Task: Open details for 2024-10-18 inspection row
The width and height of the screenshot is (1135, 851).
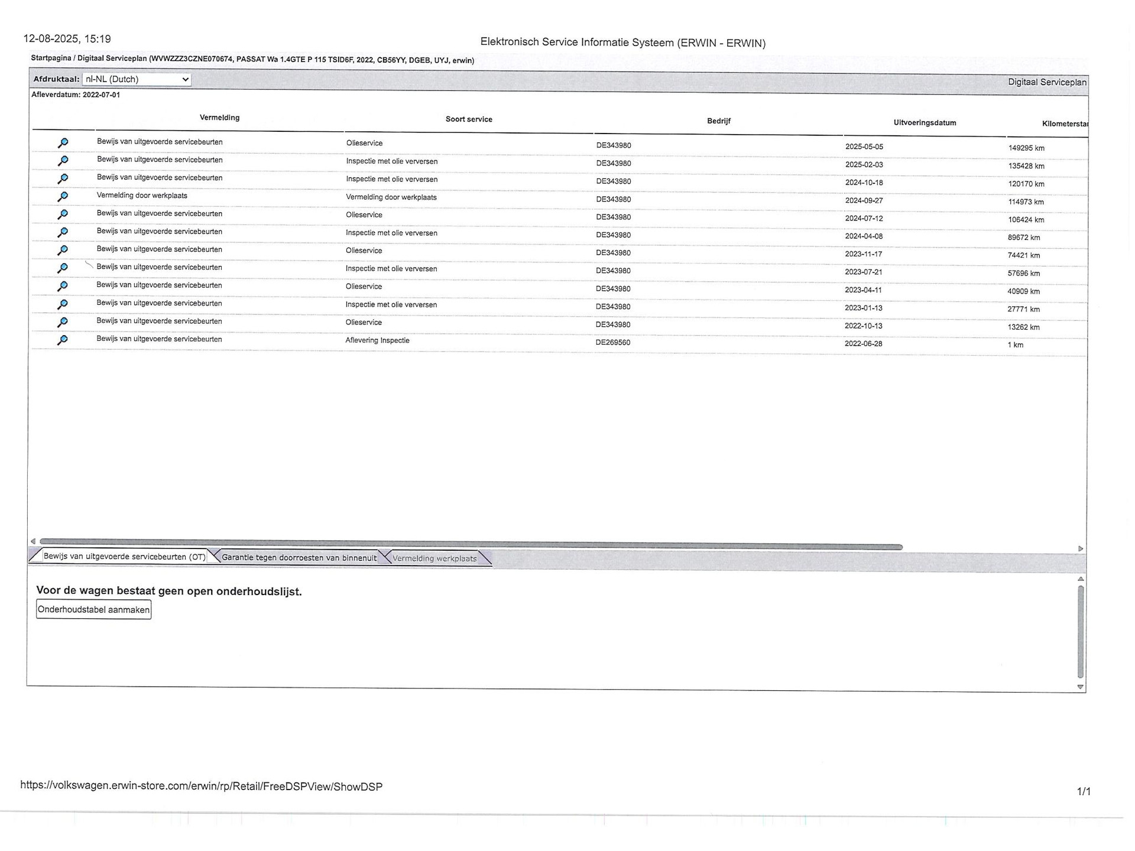Action: click(x=63, y=178)
